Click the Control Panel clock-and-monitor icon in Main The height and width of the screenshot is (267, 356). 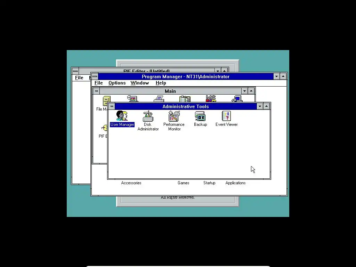pos(132,99)
